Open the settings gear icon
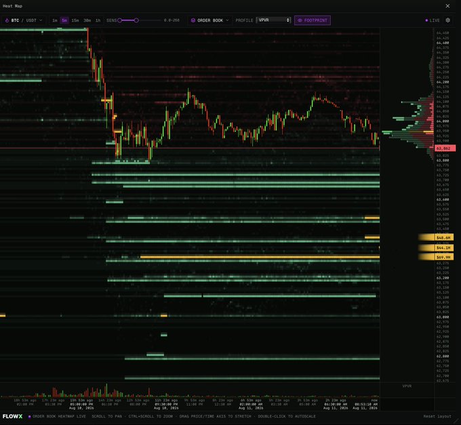 (447, 20)
